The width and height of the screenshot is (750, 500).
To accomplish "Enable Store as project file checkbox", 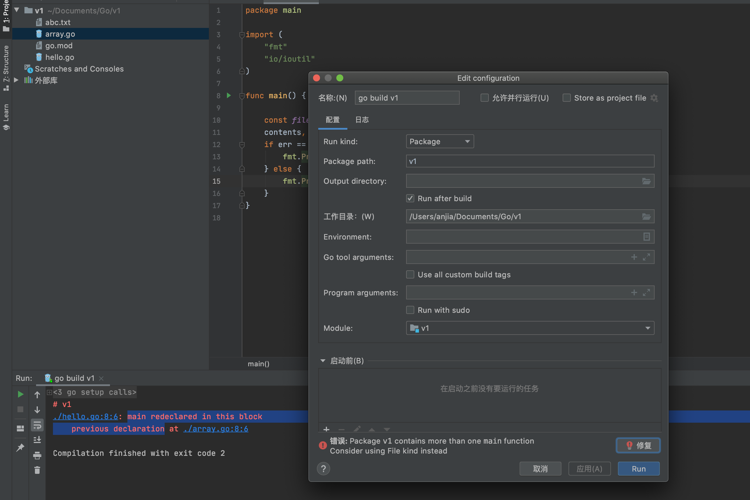I will pos(566,98).
